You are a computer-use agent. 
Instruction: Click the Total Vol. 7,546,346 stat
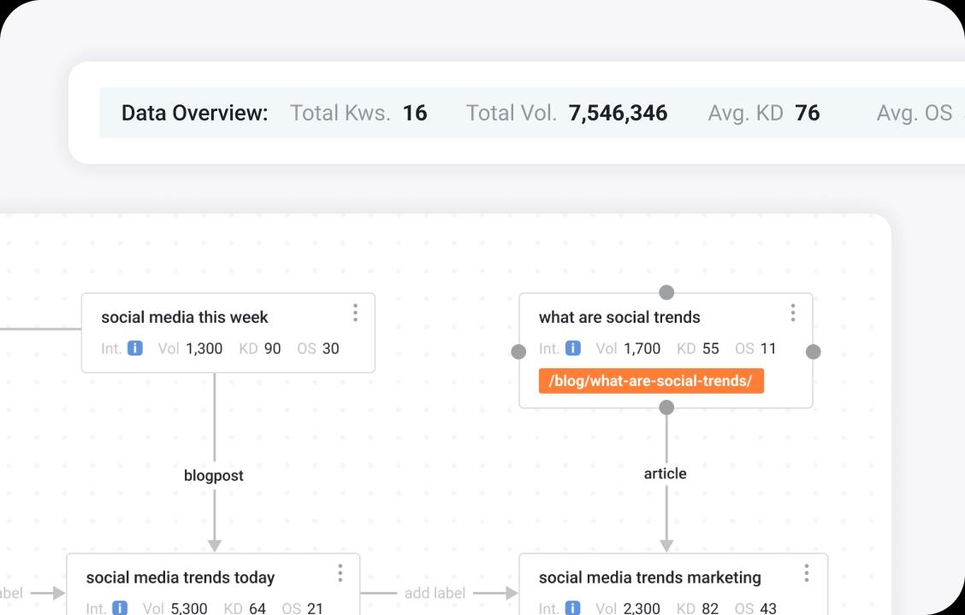(x=566, y=113)
